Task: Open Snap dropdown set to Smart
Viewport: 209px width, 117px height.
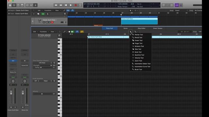Action: point(182,10)
